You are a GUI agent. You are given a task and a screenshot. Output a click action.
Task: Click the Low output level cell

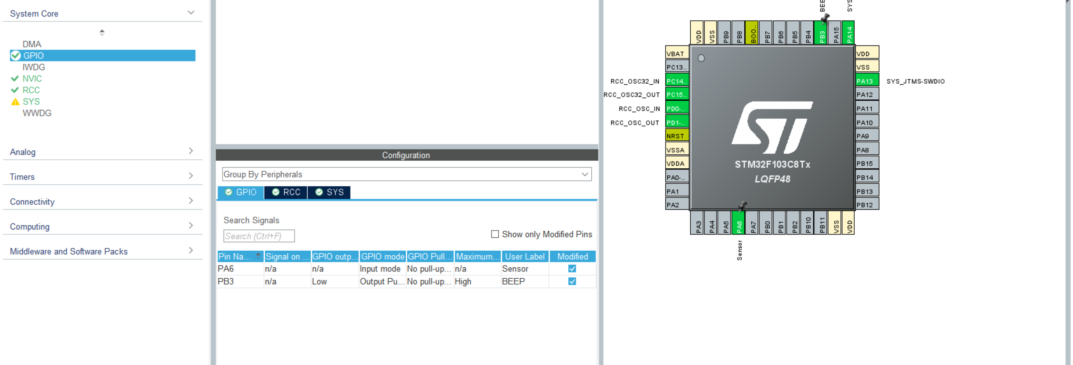(335, 282)
